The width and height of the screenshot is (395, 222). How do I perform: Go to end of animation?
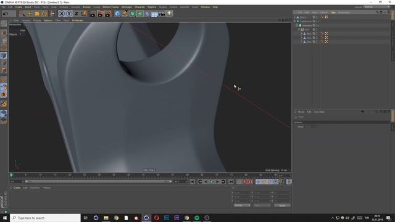(231, 181)
